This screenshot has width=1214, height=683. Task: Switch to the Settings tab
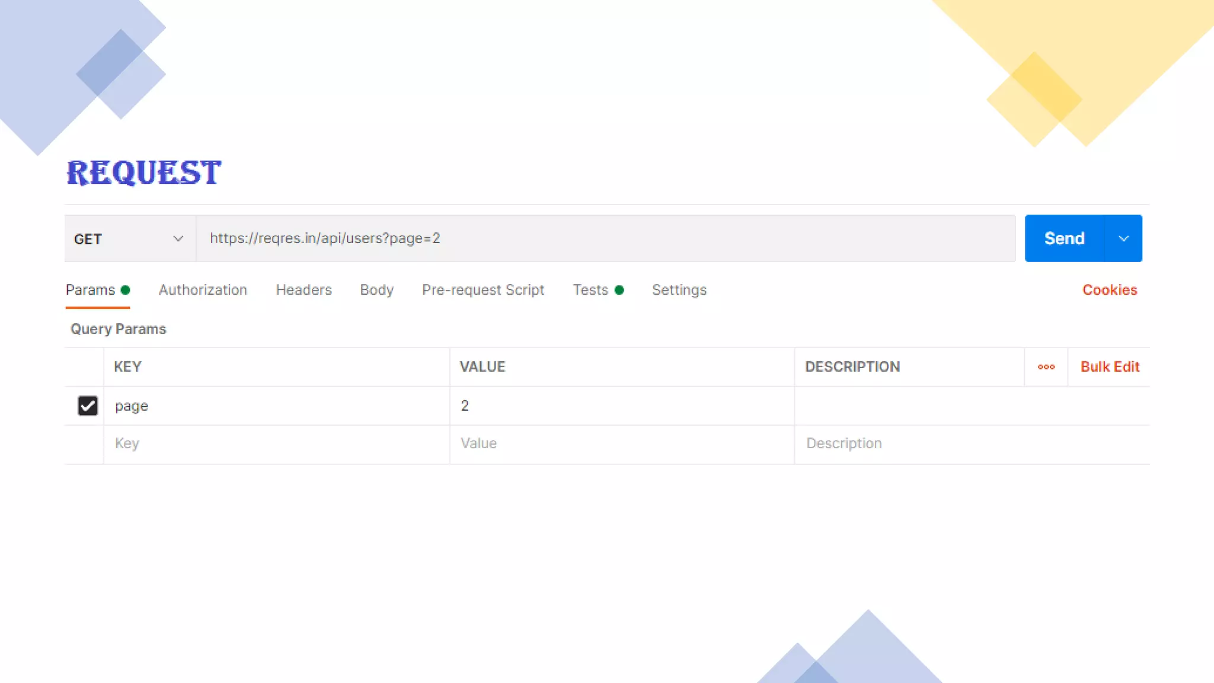coord(679,290)
